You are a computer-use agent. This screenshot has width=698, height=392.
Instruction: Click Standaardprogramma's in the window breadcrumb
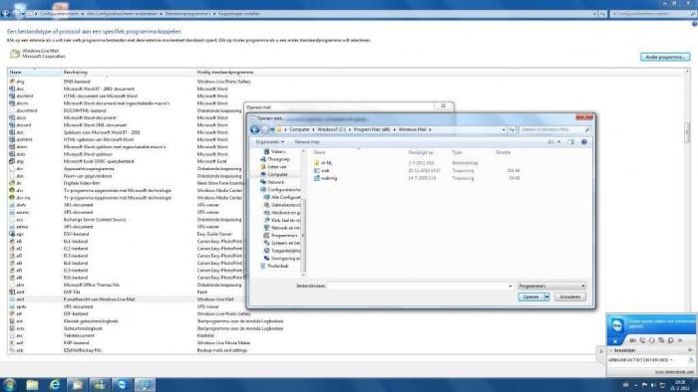[187, 14]
